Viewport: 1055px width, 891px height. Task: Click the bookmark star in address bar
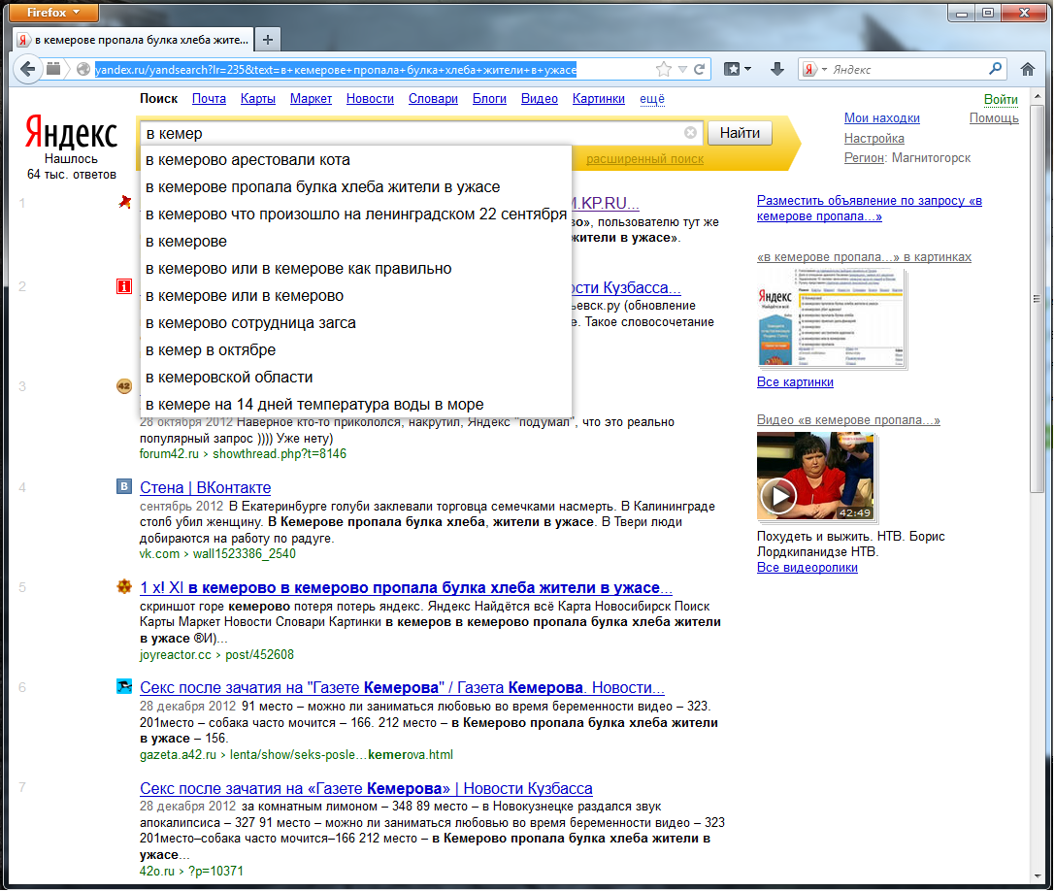[664, 69]
